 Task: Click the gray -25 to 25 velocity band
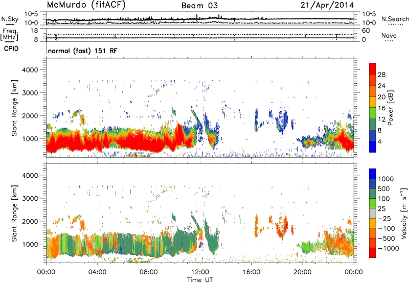pos(373,213)
